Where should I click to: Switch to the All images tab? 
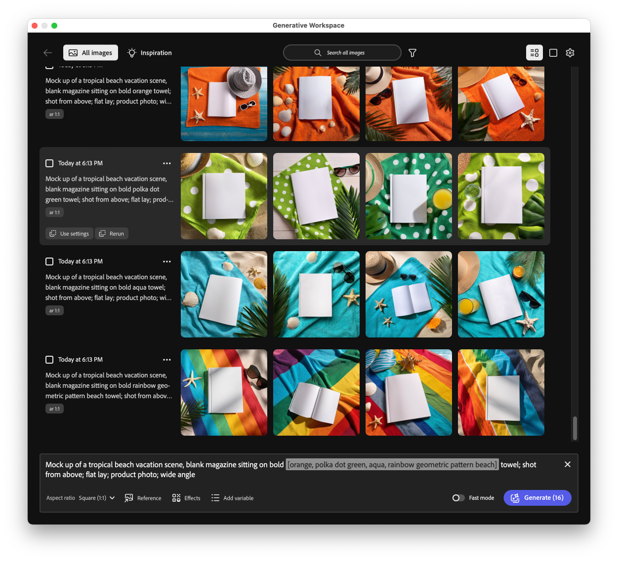click(x=90, y=52)
